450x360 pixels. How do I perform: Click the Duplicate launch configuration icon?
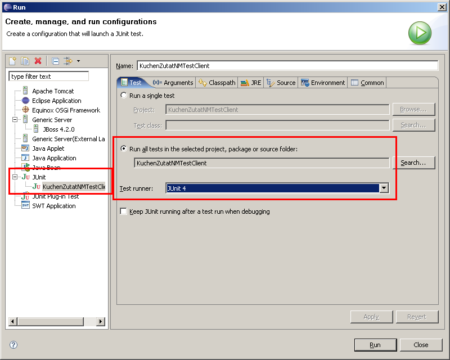click(x=25, y=61)
